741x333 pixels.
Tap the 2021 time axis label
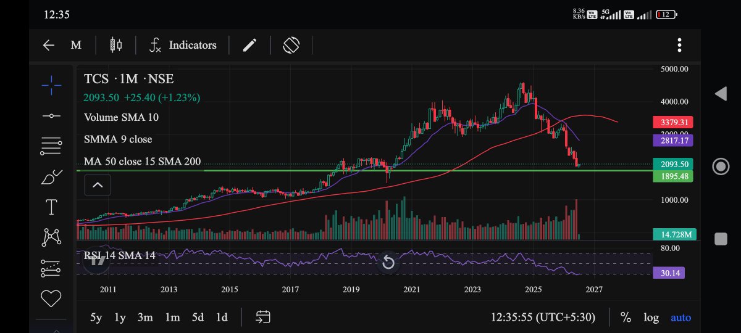(412, 289)
